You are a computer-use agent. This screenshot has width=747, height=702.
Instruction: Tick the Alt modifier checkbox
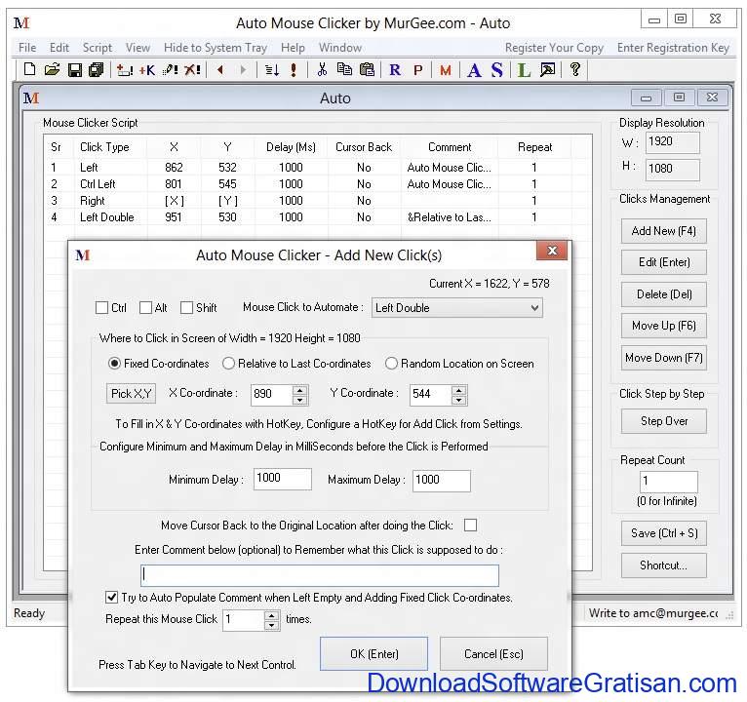tap(145, 308)
